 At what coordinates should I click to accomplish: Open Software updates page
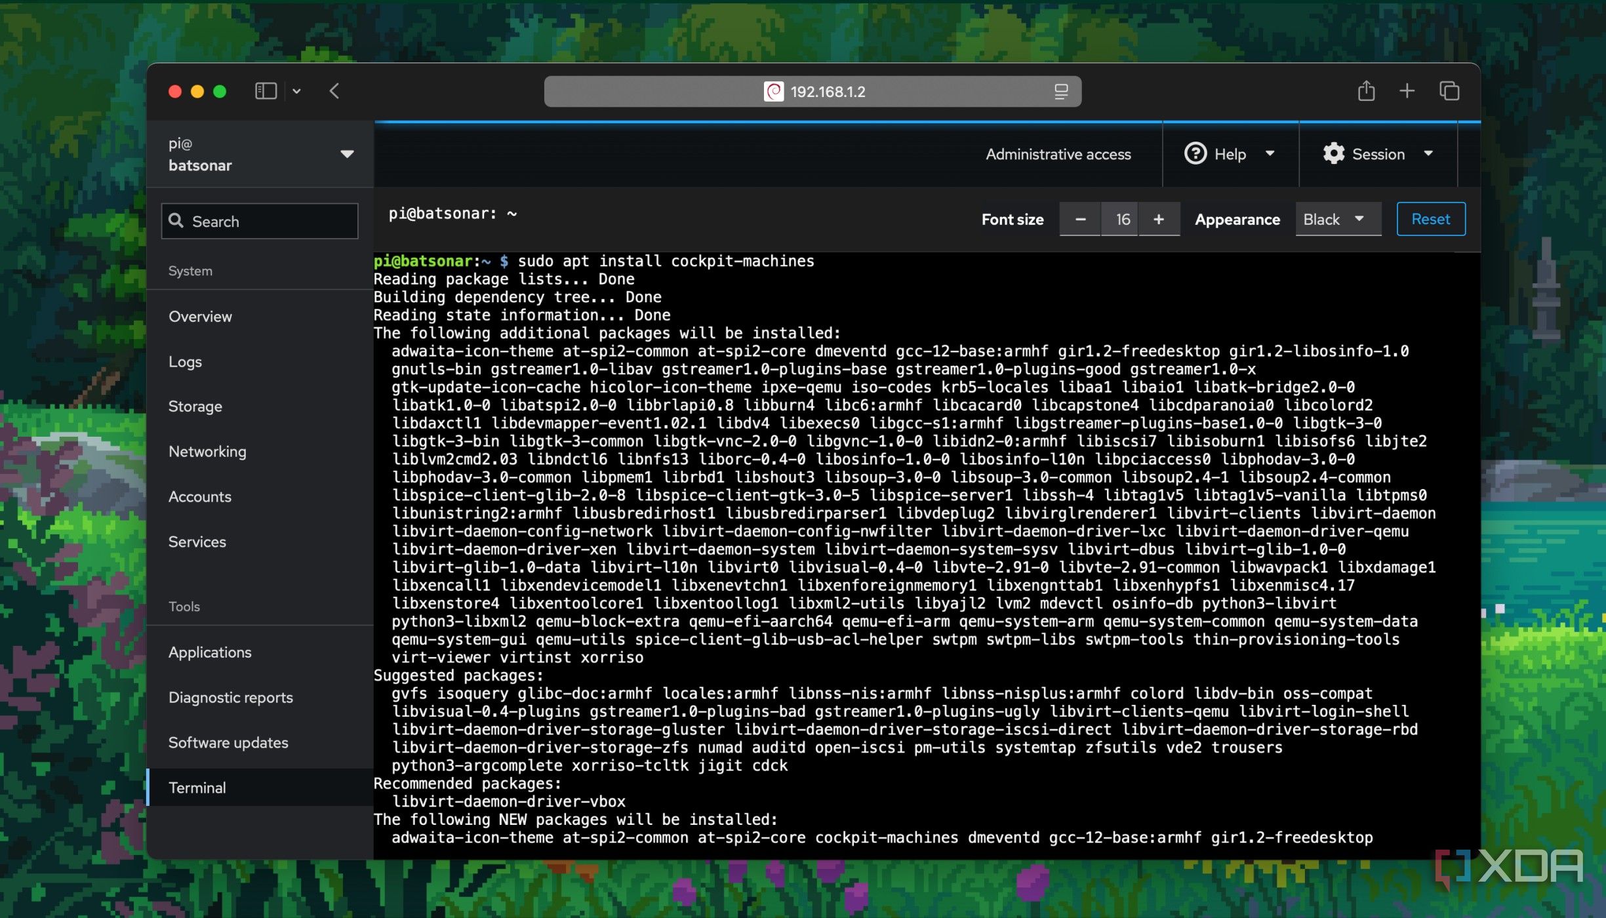click(x=260, y=743)
